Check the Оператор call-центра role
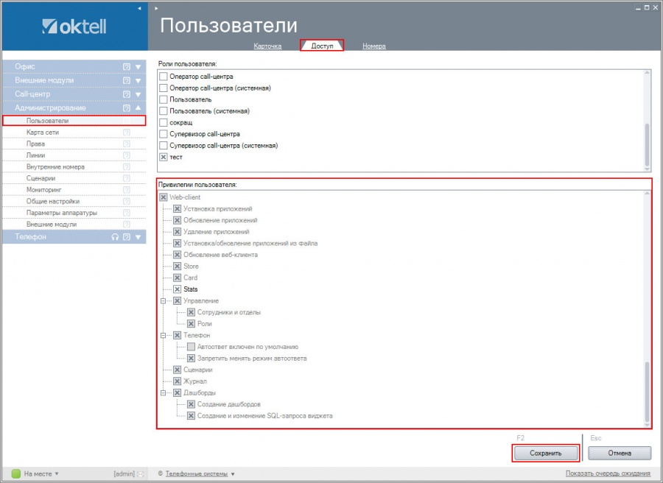 click(x=164, y=76)
